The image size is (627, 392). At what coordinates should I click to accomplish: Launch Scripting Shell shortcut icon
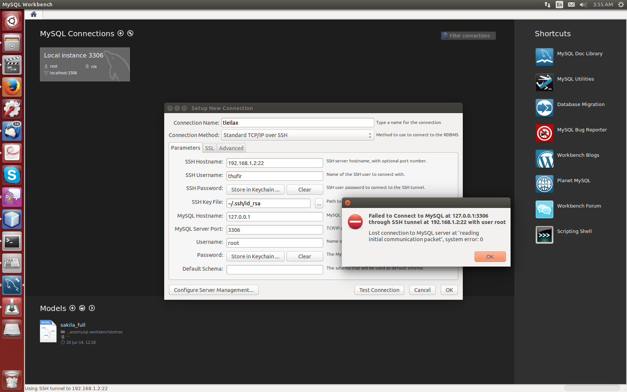coord(545,235)
